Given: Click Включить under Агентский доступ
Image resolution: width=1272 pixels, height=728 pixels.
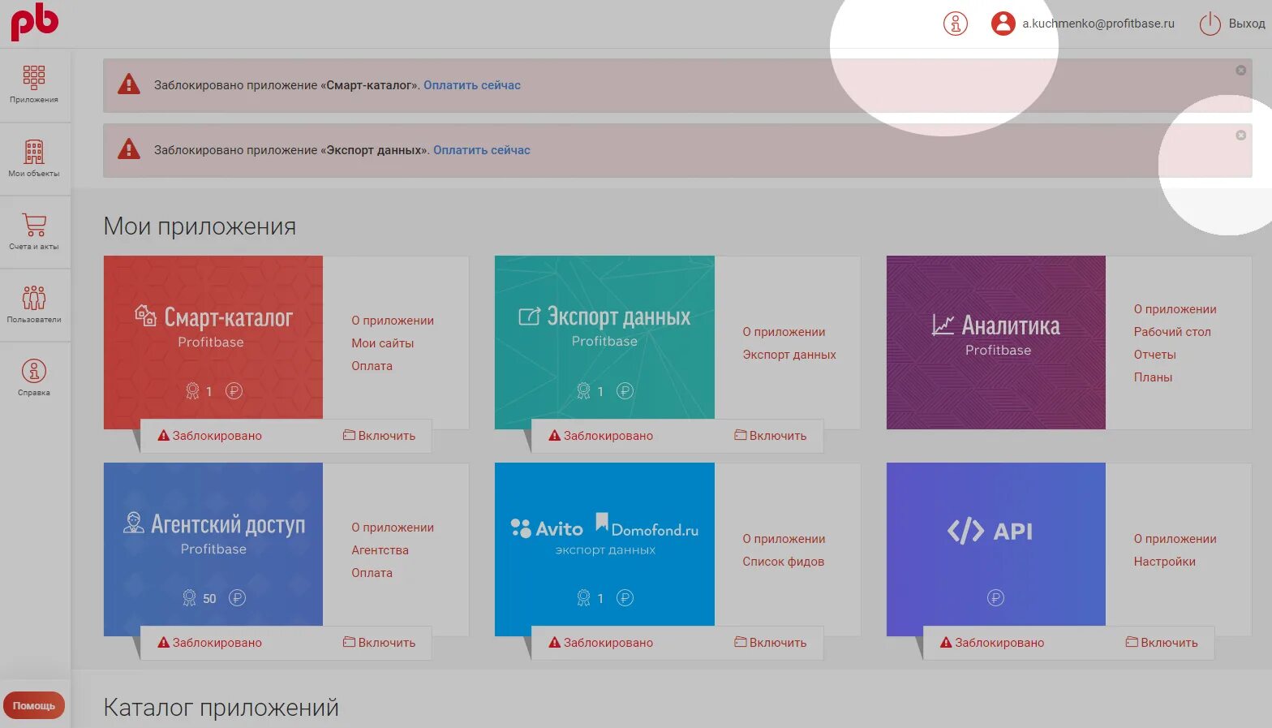Looking at the screenshot, I should [x=379, y=643].
